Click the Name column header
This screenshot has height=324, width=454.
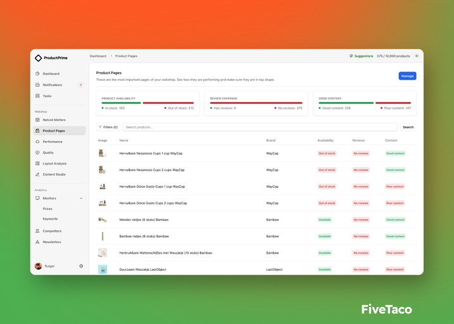click(123, 140)
